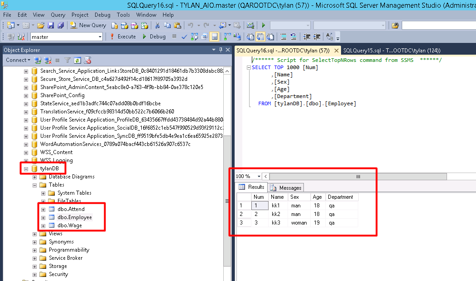Expand the WSS_Content database
Image resolution: width=476 pixels, height=281 pixels.
pos(26,153)
